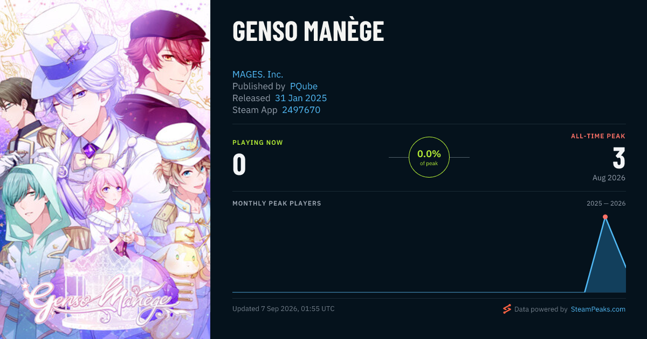The image size is (647, 339).
Task: Click the Genso Manège cover artwork
Action: (105, 169)
